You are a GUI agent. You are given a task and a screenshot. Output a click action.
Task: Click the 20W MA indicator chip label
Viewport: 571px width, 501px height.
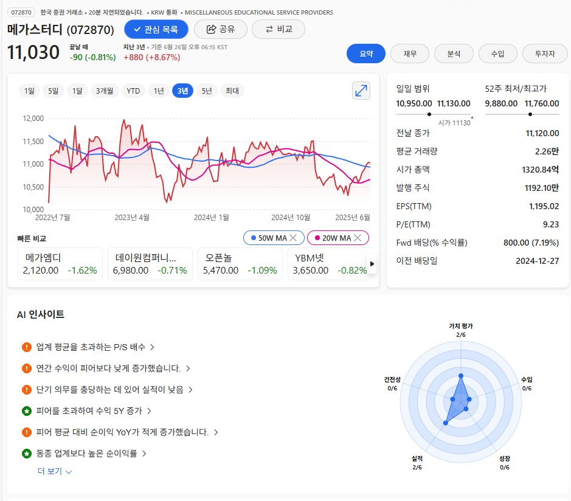point(337,238)
